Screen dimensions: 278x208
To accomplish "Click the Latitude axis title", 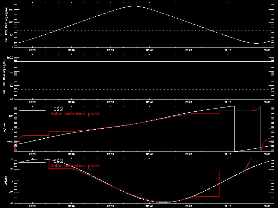I will coord(6,181).
